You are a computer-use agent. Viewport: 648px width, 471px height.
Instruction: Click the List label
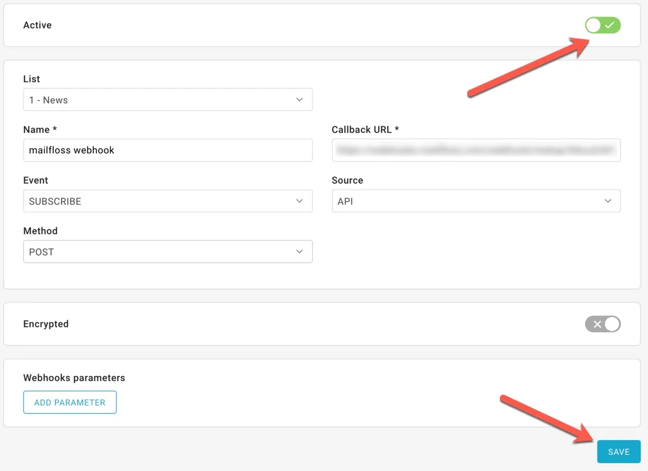click(31, 79)
